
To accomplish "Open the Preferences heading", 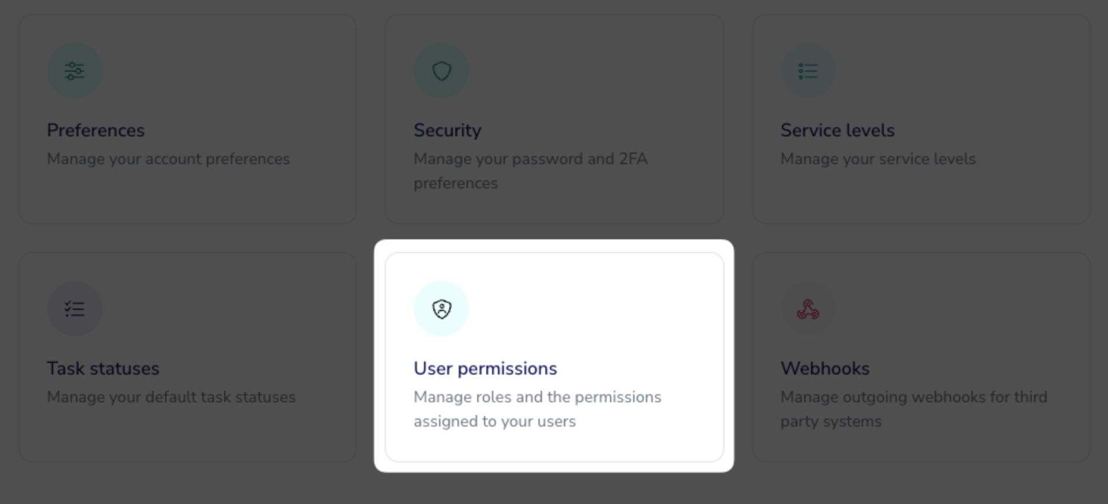I will pyautogui.click(x=96, y=131).
